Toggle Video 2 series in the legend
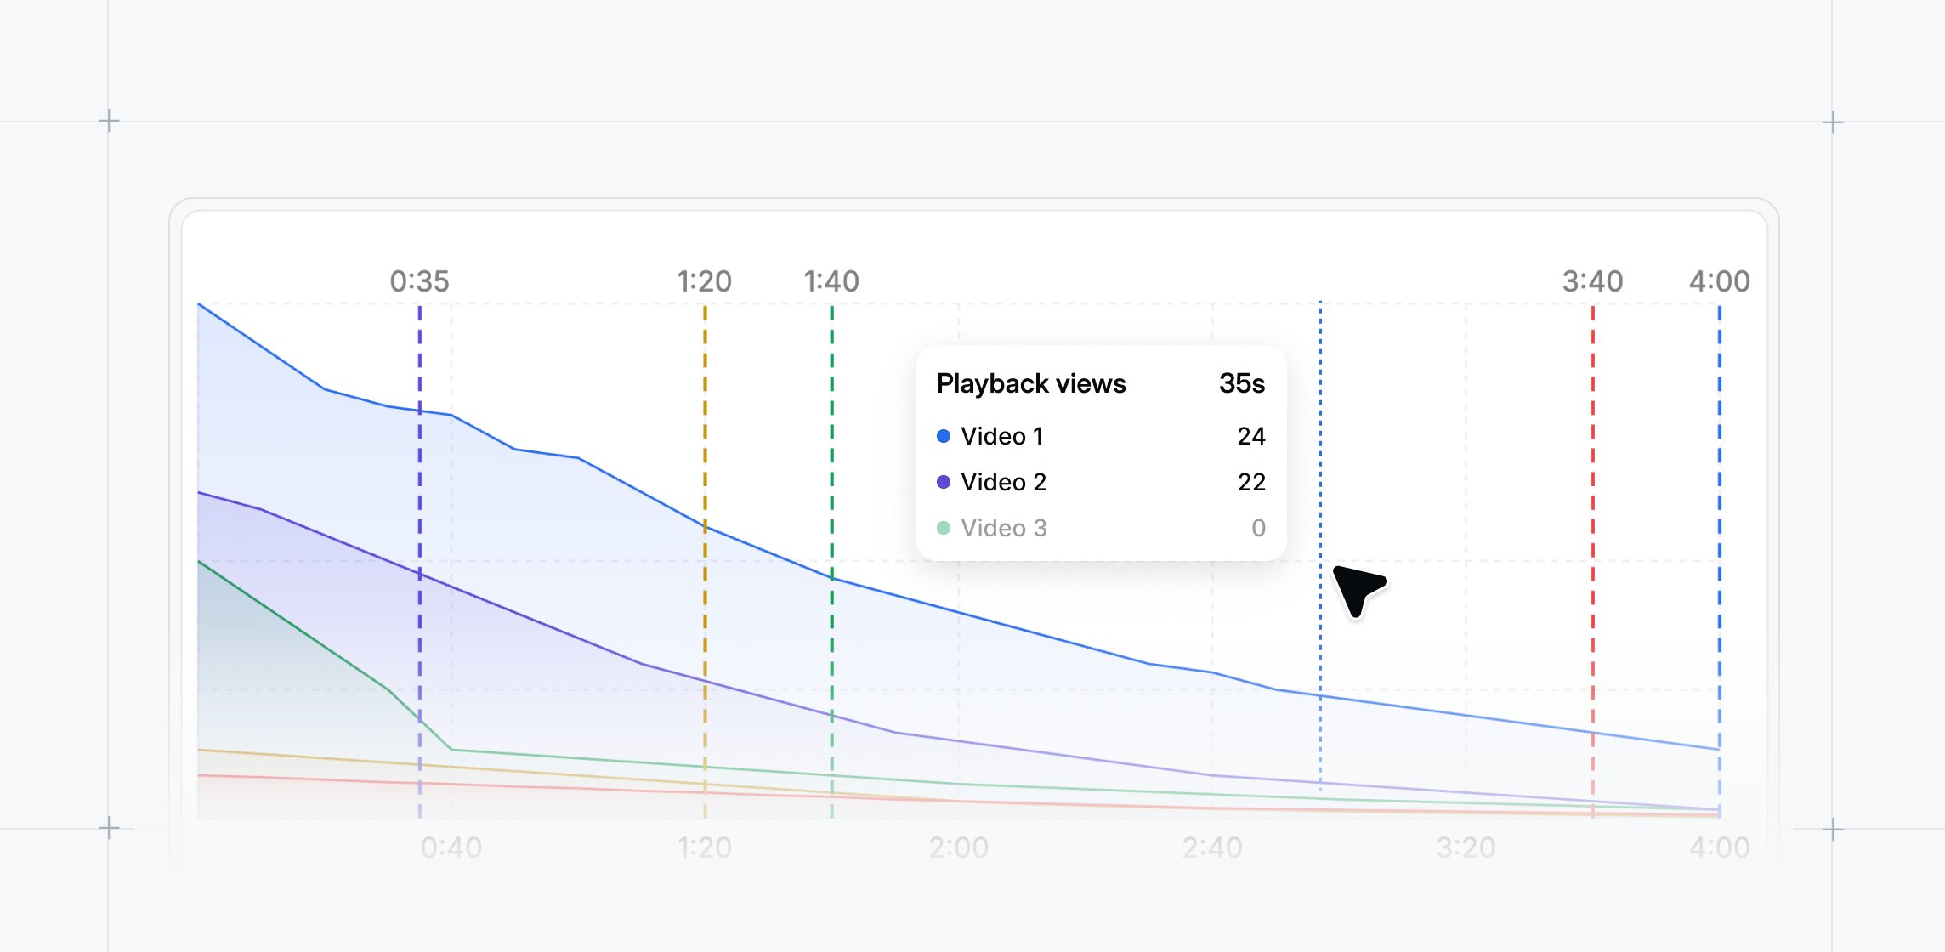The width and height of the screenshot is (1945, 952). click(x=1004, y=482)
